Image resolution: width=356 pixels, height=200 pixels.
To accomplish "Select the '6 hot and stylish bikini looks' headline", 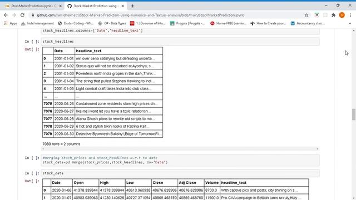I will (x=118, y=126).
